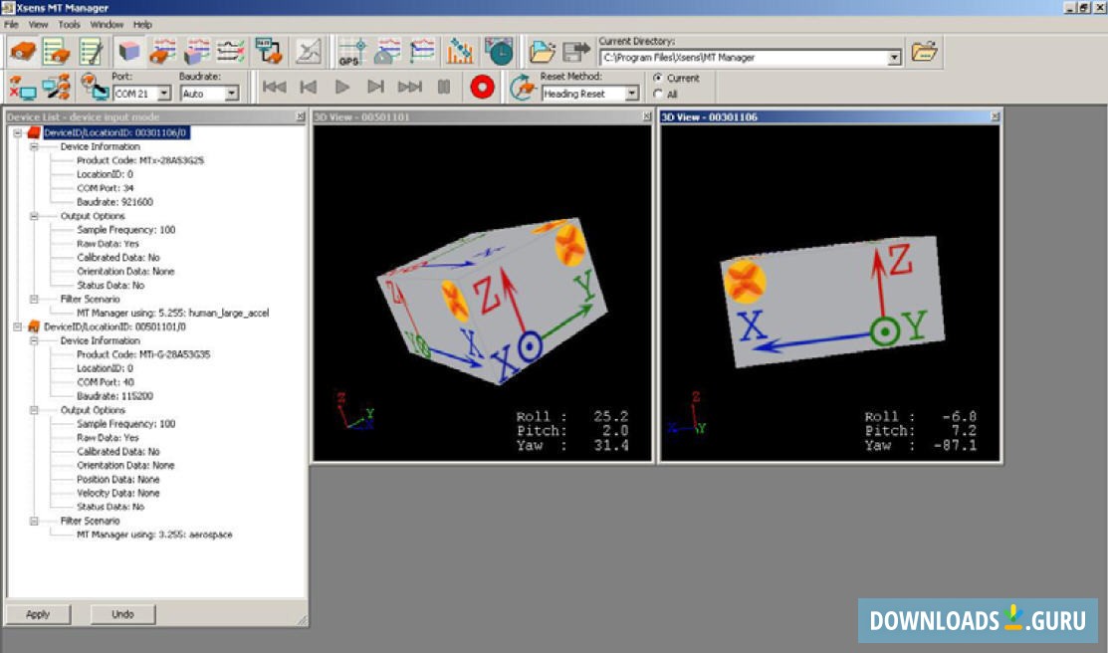
Task: Collapse Filter Scenario under device 00301106
Action: pos(34,300)
